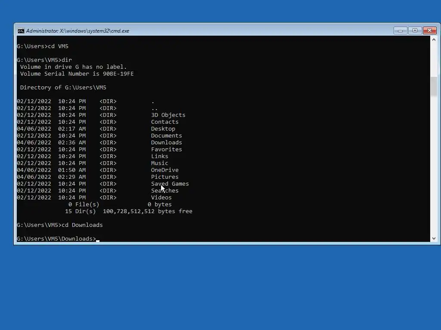
Task: Click 'Downloads' in the directory listing
Action: 167,143
